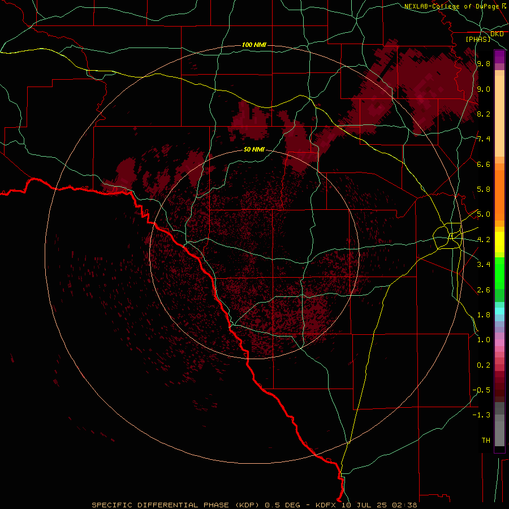Image resolution: width=509 pixels, height=509 pixels.
Task: Click the 7.4 scale label
Action: click(484, 139)
